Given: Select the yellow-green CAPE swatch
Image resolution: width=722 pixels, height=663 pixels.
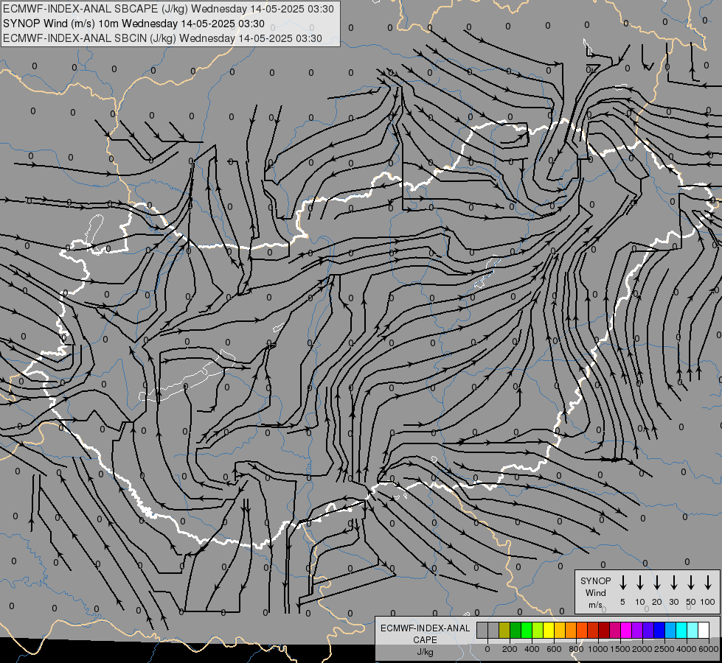Looking at the screenshot, I should pos(538,630).
